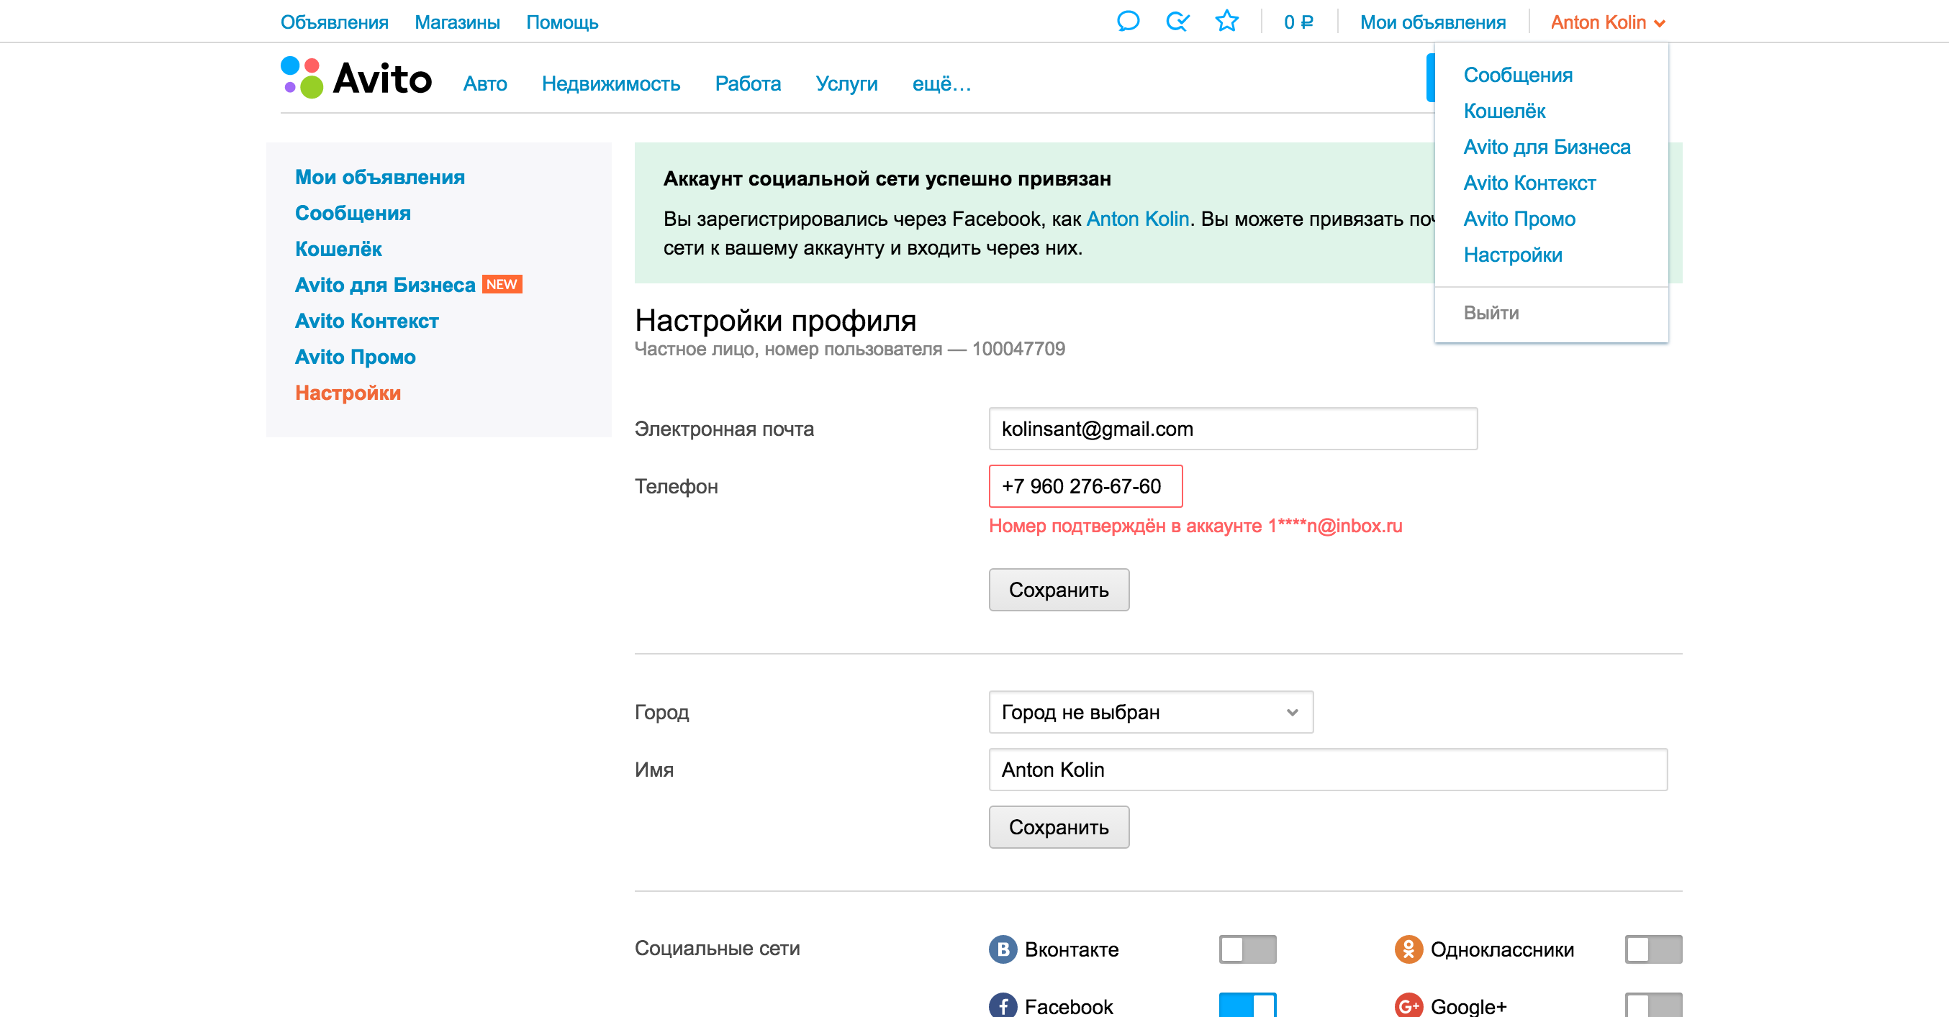The height and width of the screenshot is (1017, 1949).
Task: Open 'Магазины' in the top bar
Action: coord(457,23)
